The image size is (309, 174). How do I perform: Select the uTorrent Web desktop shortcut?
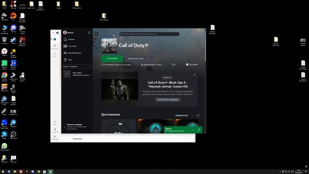click(x=4, y=147)
